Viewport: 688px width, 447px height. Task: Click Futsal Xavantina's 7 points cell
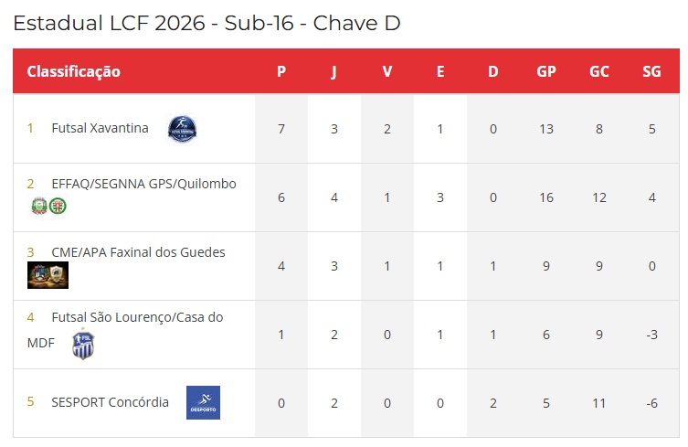[281, 129]
